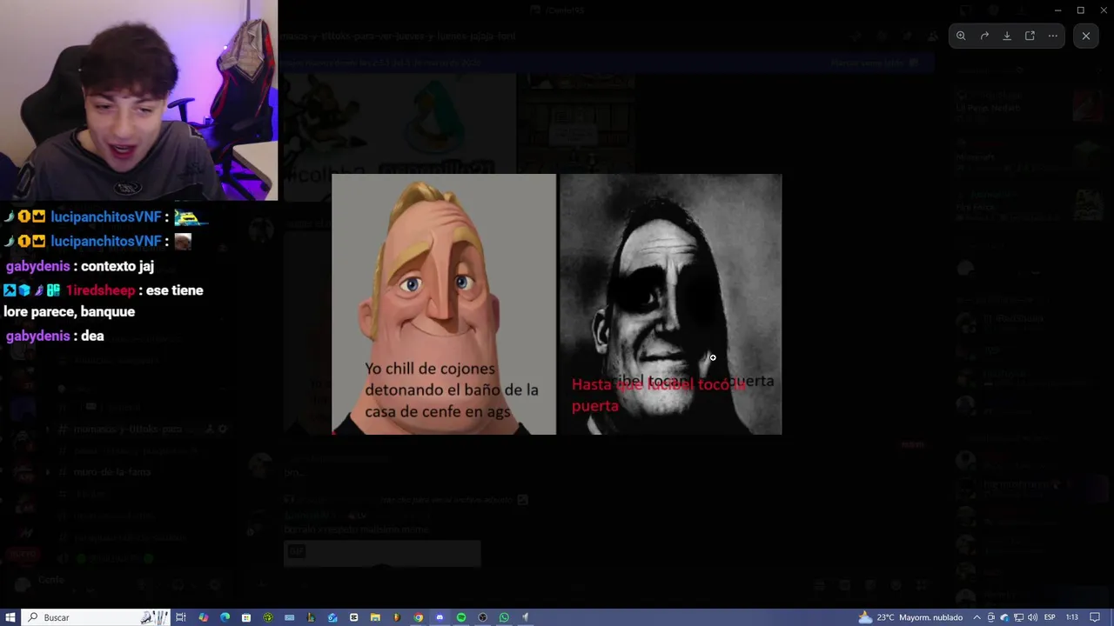This screenshot has width=1114, height=626.
Task: Open Microsoft Edge from the taskbar
Action: click(225, 617)
